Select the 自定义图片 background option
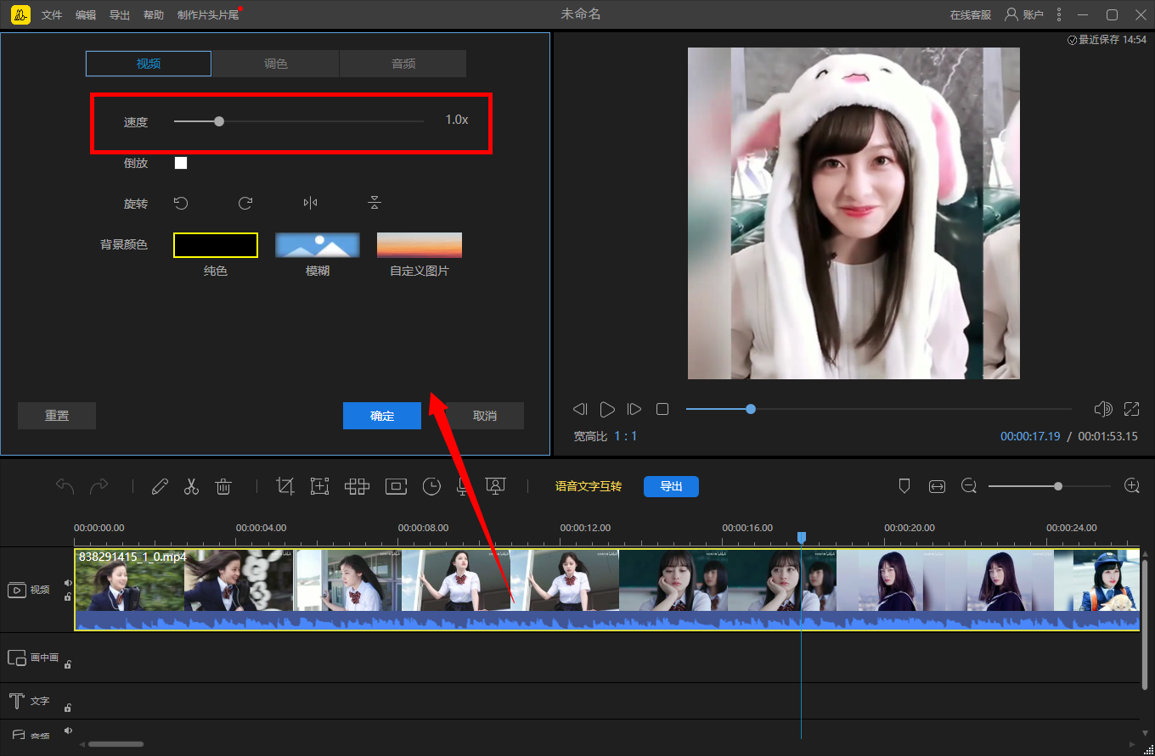 pos(420,245)
